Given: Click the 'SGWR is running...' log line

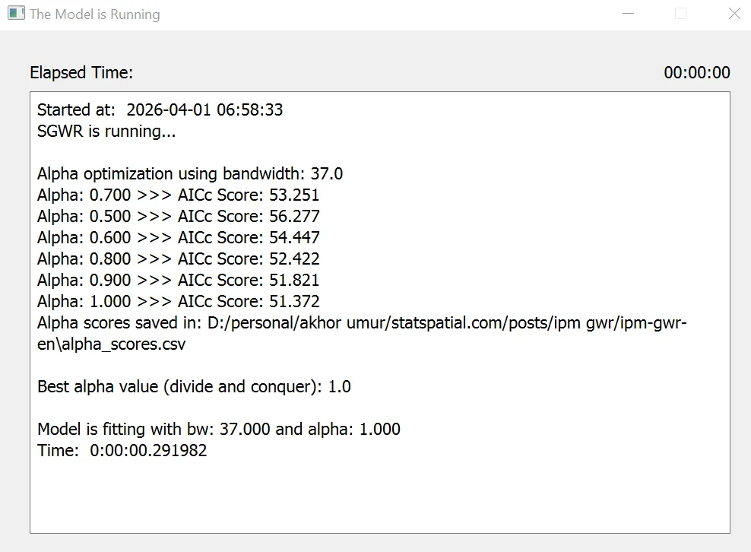Looking at the screenshot, I should click(106, 131).
